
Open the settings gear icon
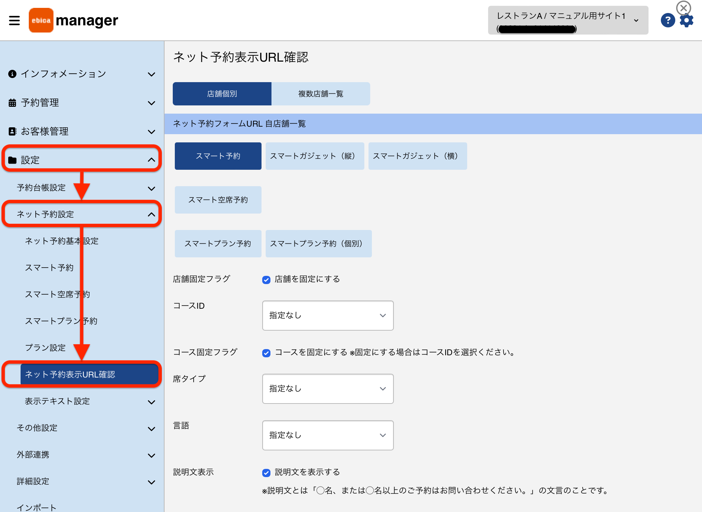[687, 21]
